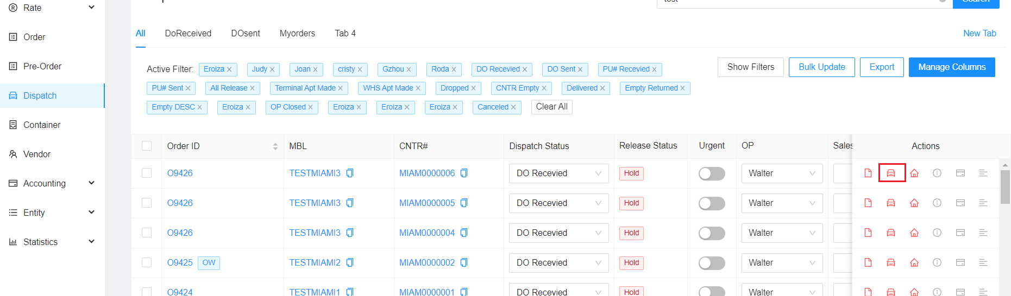This screenshot has width=1011, height=296.
Task: Click the info circle icon for MIAM0000002 row
Action: coord(937,262)
